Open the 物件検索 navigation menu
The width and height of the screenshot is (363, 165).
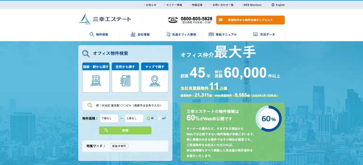click(x=99, y=34)
